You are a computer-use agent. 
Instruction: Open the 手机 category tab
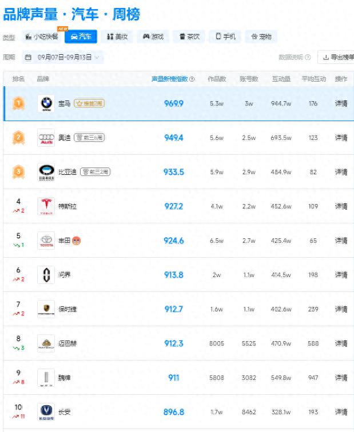click(x=225, y=37)
